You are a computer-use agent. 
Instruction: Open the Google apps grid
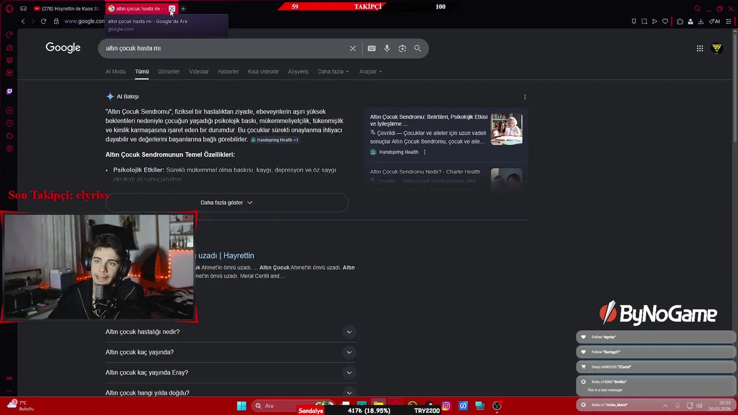(700, 48)
